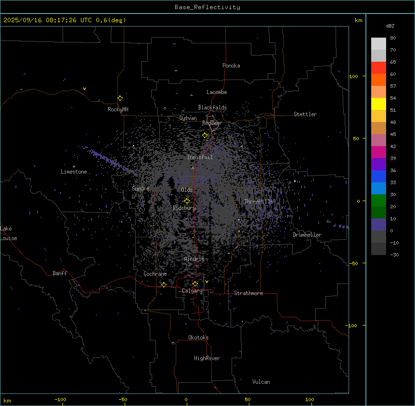Click the Blackfalds city label
The image size is (415, 406).
coord(212,108)
